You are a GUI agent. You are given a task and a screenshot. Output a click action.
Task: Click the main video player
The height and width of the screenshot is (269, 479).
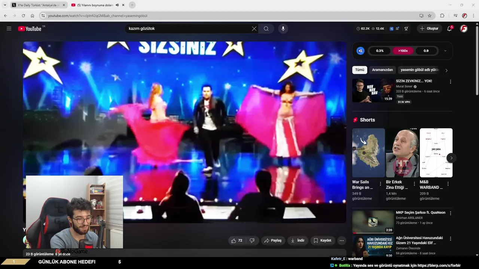pyautogui.click(x=184, y=132)
